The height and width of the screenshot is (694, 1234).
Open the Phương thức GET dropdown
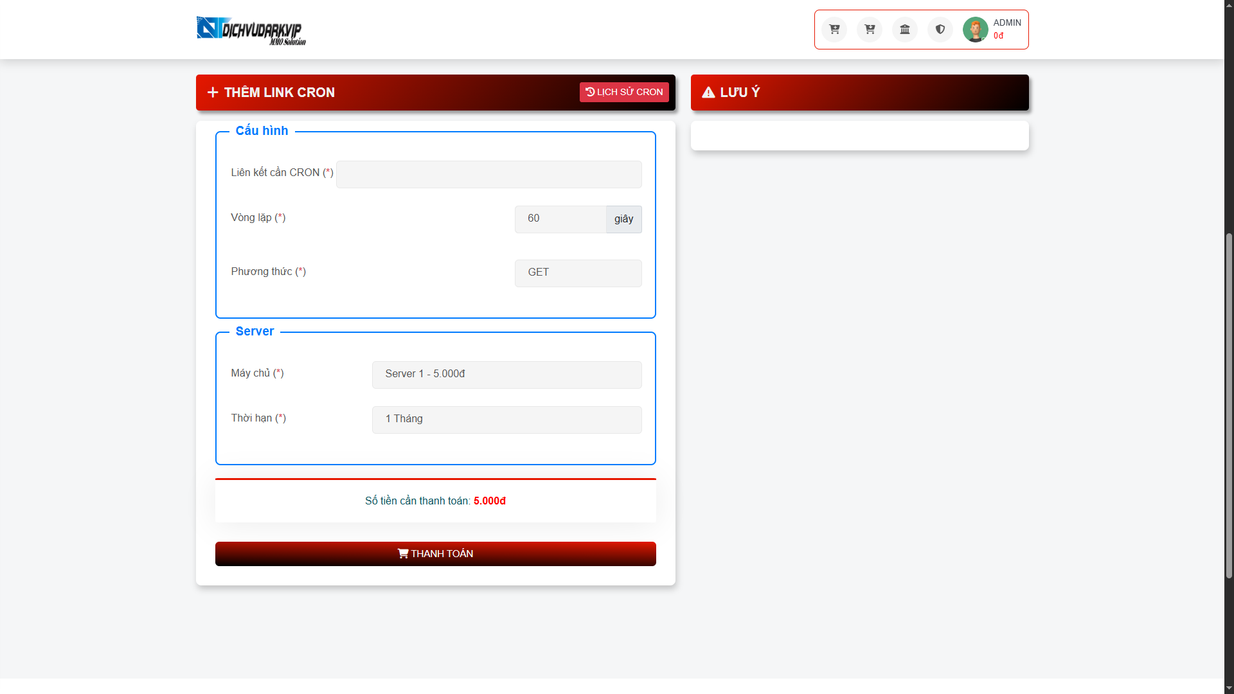(x=578, y=273)
